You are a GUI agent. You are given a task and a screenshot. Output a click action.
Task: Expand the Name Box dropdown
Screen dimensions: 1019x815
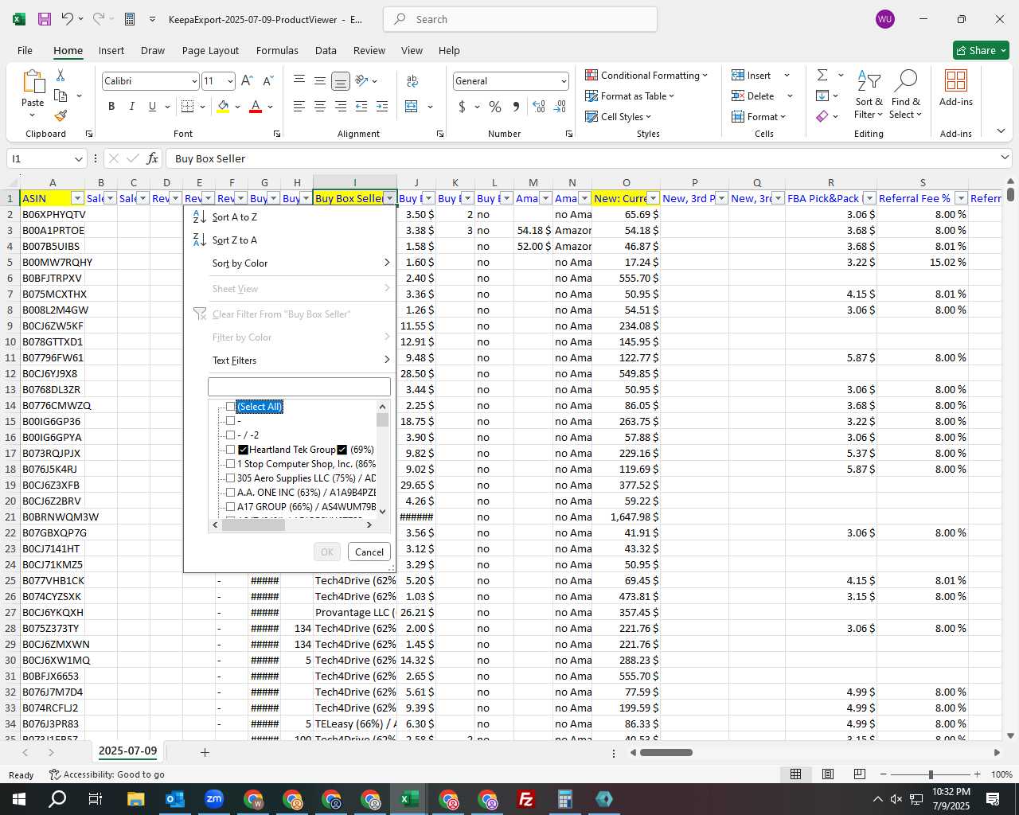click(79, 158)
